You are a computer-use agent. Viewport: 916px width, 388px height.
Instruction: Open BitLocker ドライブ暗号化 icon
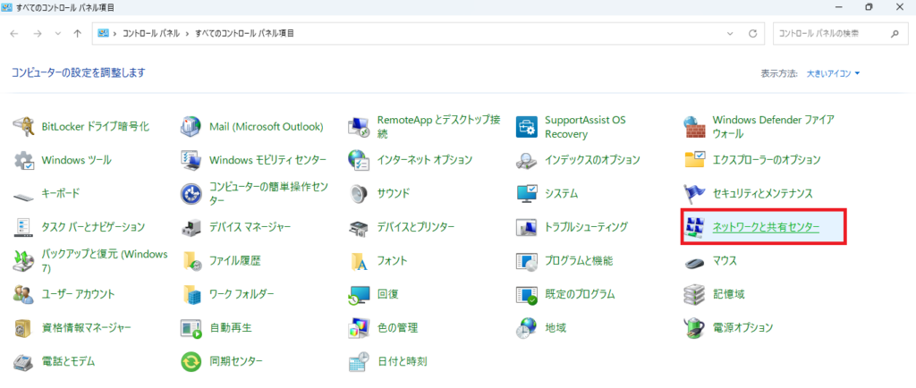[x=24, y=126]
